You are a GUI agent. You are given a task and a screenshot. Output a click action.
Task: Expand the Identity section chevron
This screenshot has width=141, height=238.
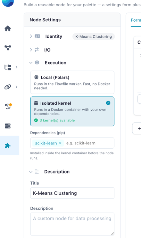click(31, 36)
